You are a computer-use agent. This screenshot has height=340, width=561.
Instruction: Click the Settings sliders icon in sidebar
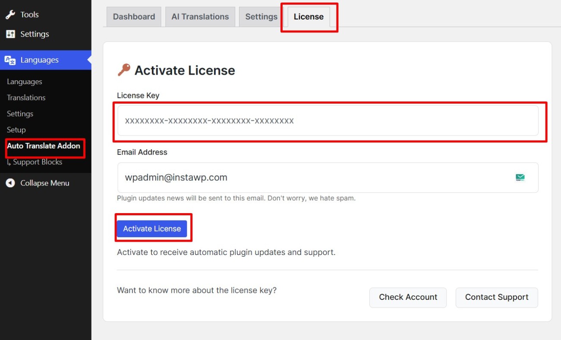10,34
